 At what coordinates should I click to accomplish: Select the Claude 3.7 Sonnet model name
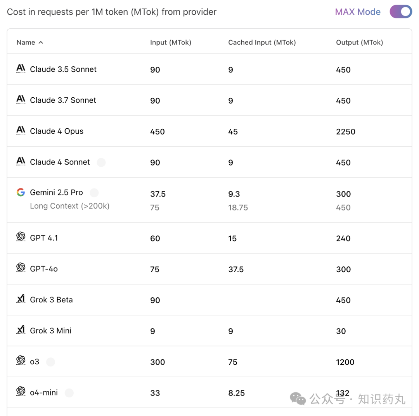pyautogui.click(x=63, y=100)
